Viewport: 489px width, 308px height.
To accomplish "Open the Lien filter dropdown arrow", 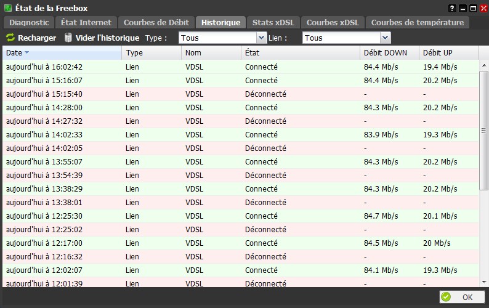I will pyautogui.click(x=386, y=38).
